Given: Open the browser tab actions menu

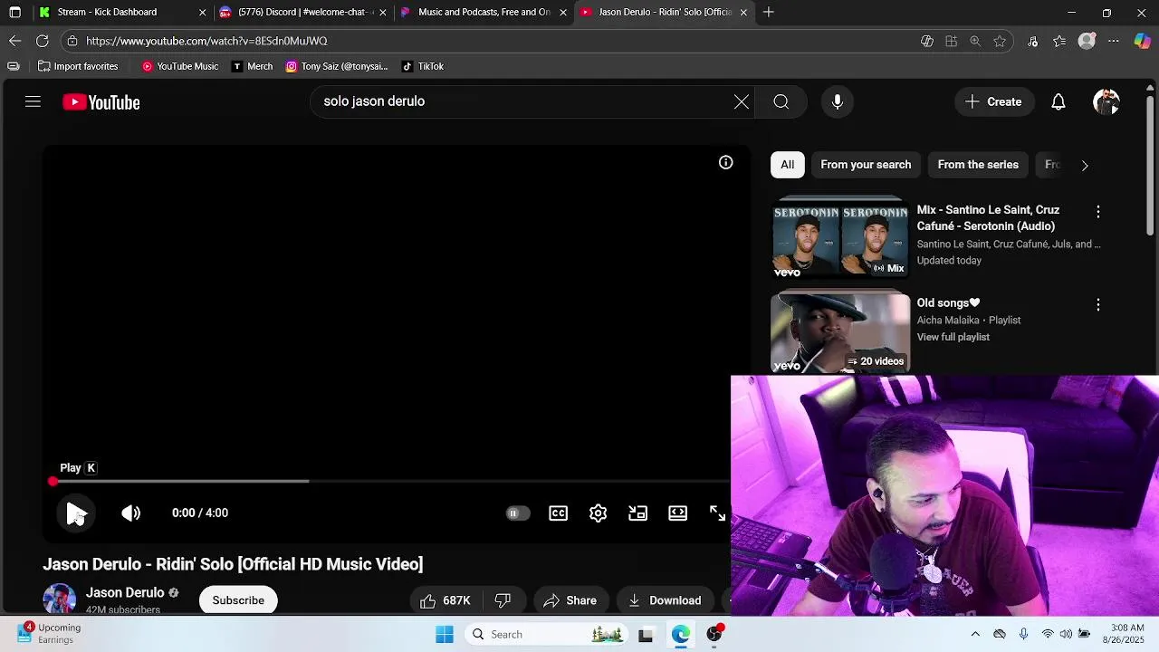Looking at the screenshot, I should (14, 12).
